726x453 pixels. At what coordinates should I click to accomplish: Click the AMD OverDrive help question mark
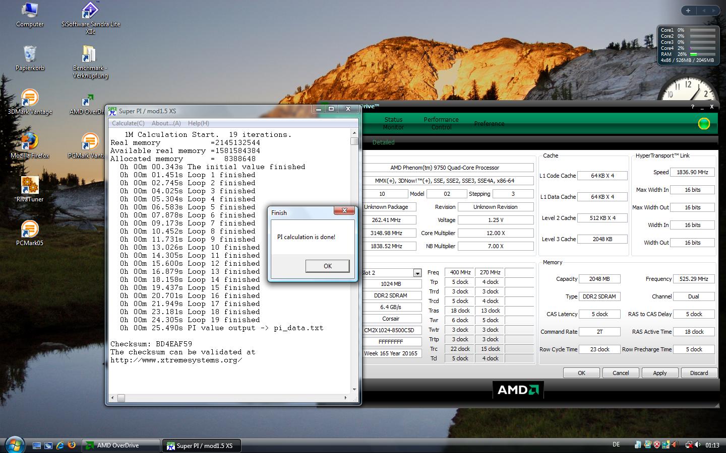tap(693, 107)
